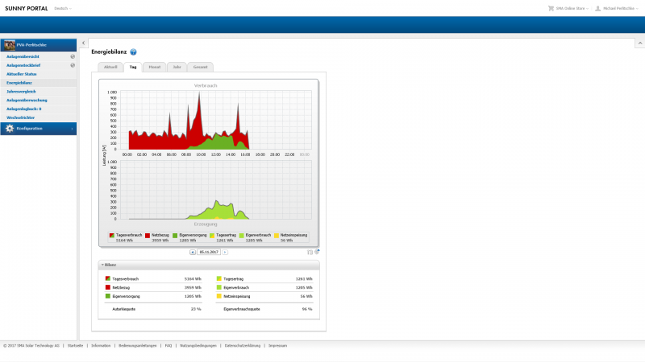
Task: Click the Verbrauch chart title
Action: [x=206, y=85]
